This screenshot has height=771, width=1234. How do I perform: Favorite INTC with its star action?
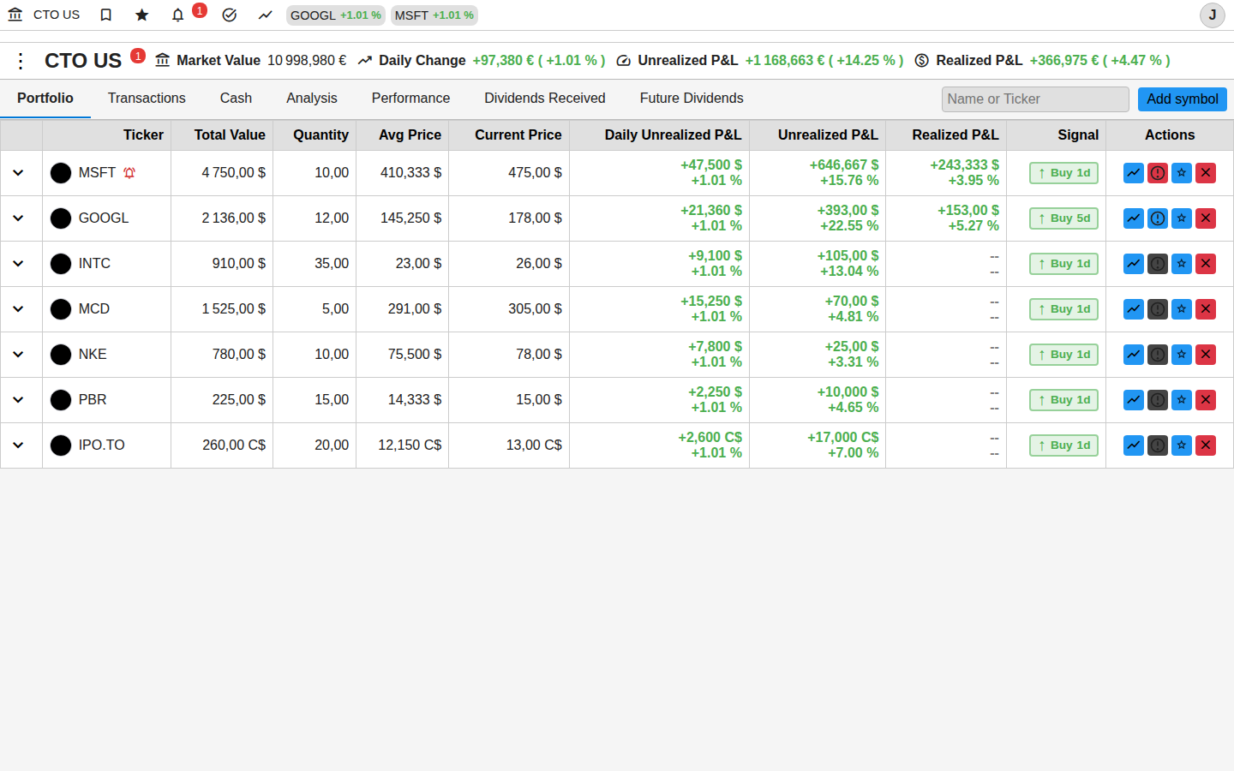[x=1182, y=264]
